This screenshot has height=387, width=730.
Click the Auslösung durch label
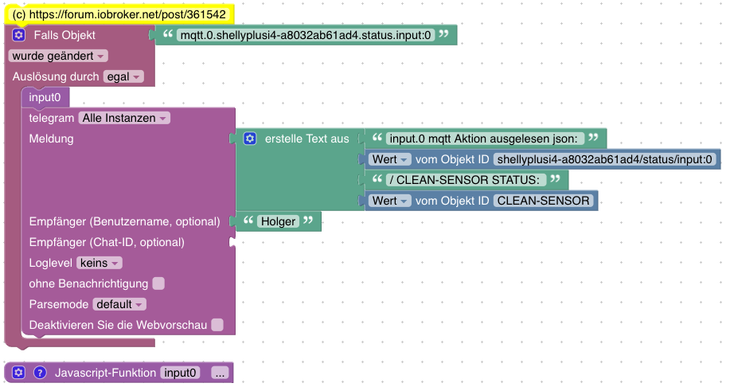click(x=56, y=76)
